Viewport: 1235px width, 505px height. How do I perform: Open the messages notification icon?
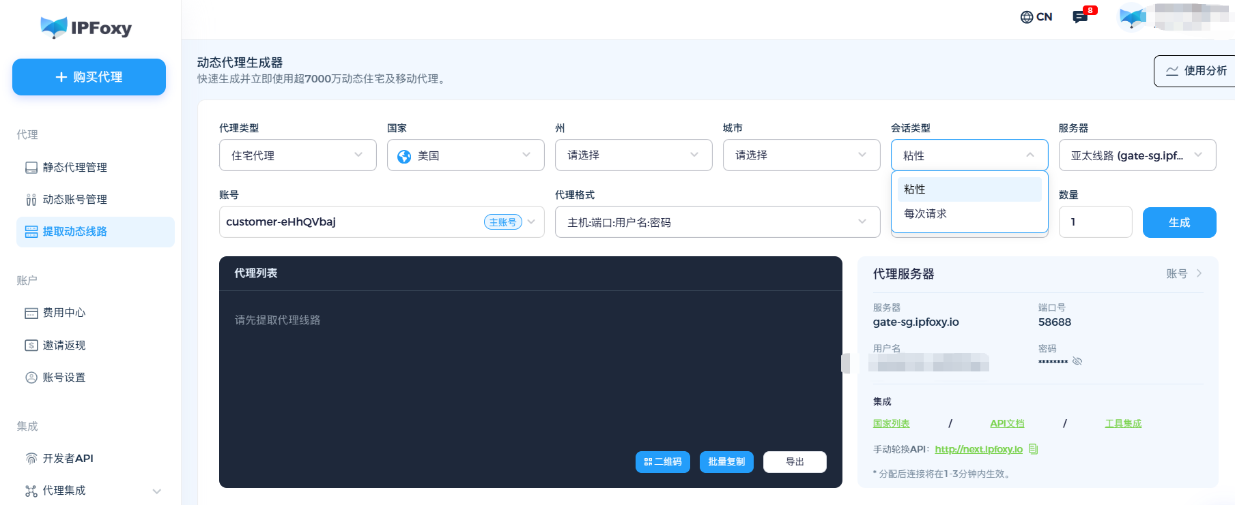tap(1079, 17)
